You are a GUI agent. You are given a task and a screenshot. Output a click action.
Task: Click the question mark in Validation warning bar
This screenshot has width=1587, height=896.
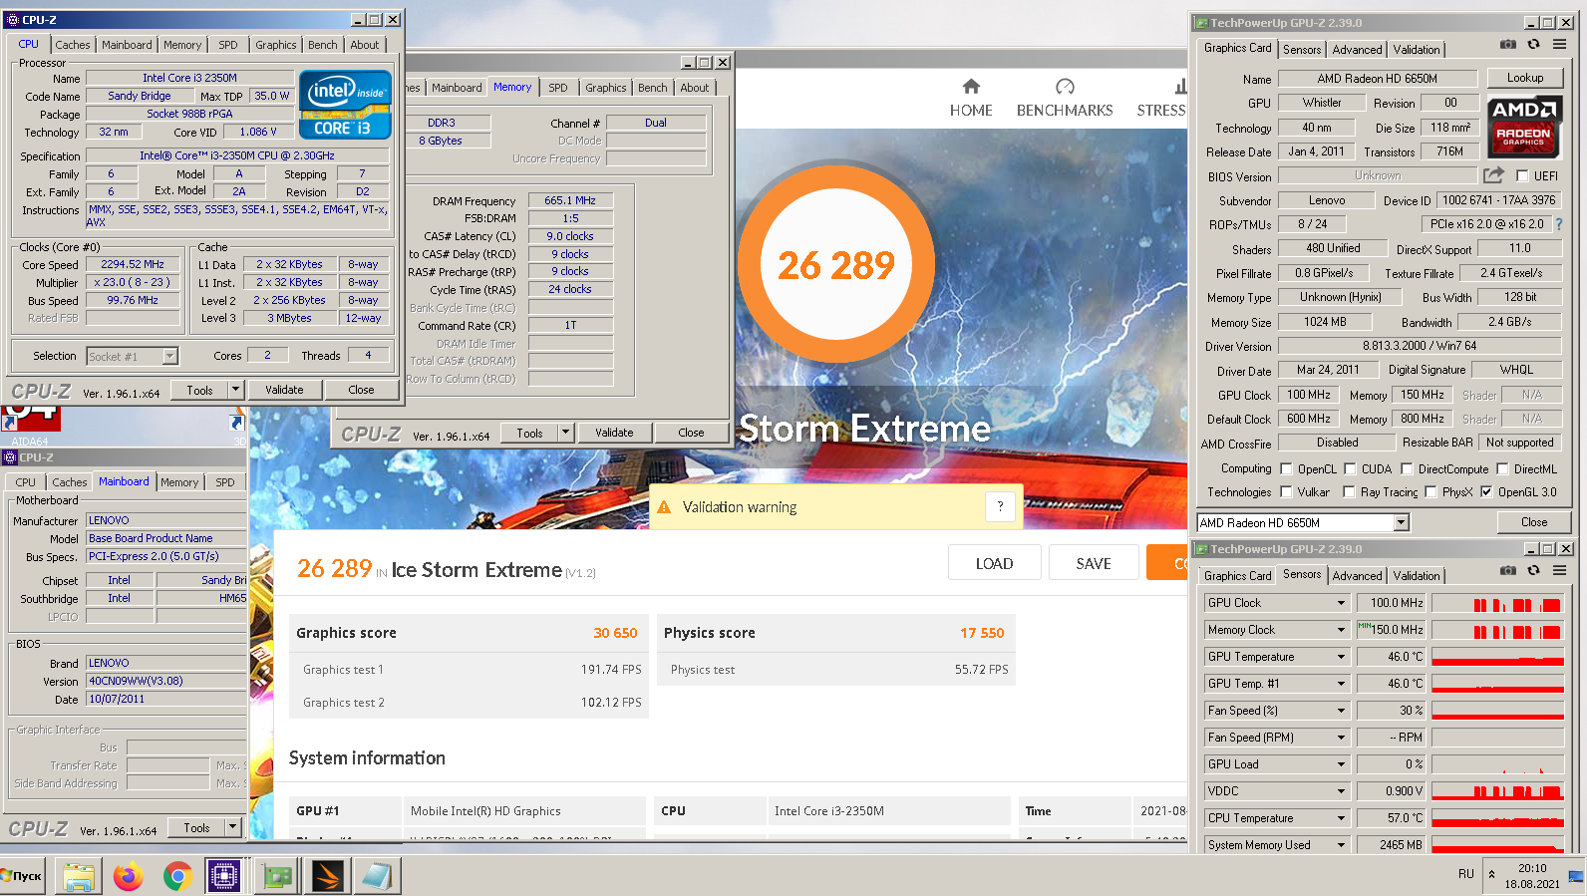[1000, 506]
